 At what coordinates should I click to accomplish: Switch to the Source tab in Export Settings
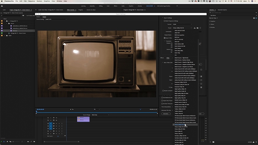38,17
